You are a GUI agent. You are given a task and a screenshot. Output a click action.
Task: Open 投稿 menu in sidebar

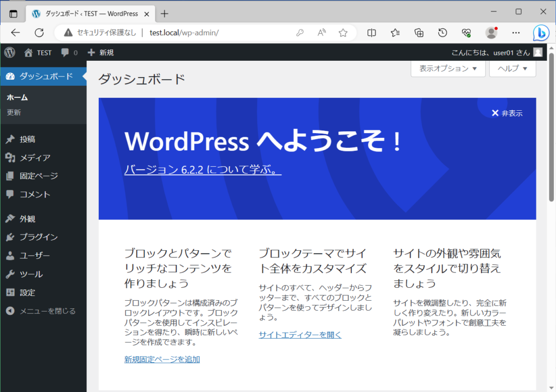tap(43, 140)
